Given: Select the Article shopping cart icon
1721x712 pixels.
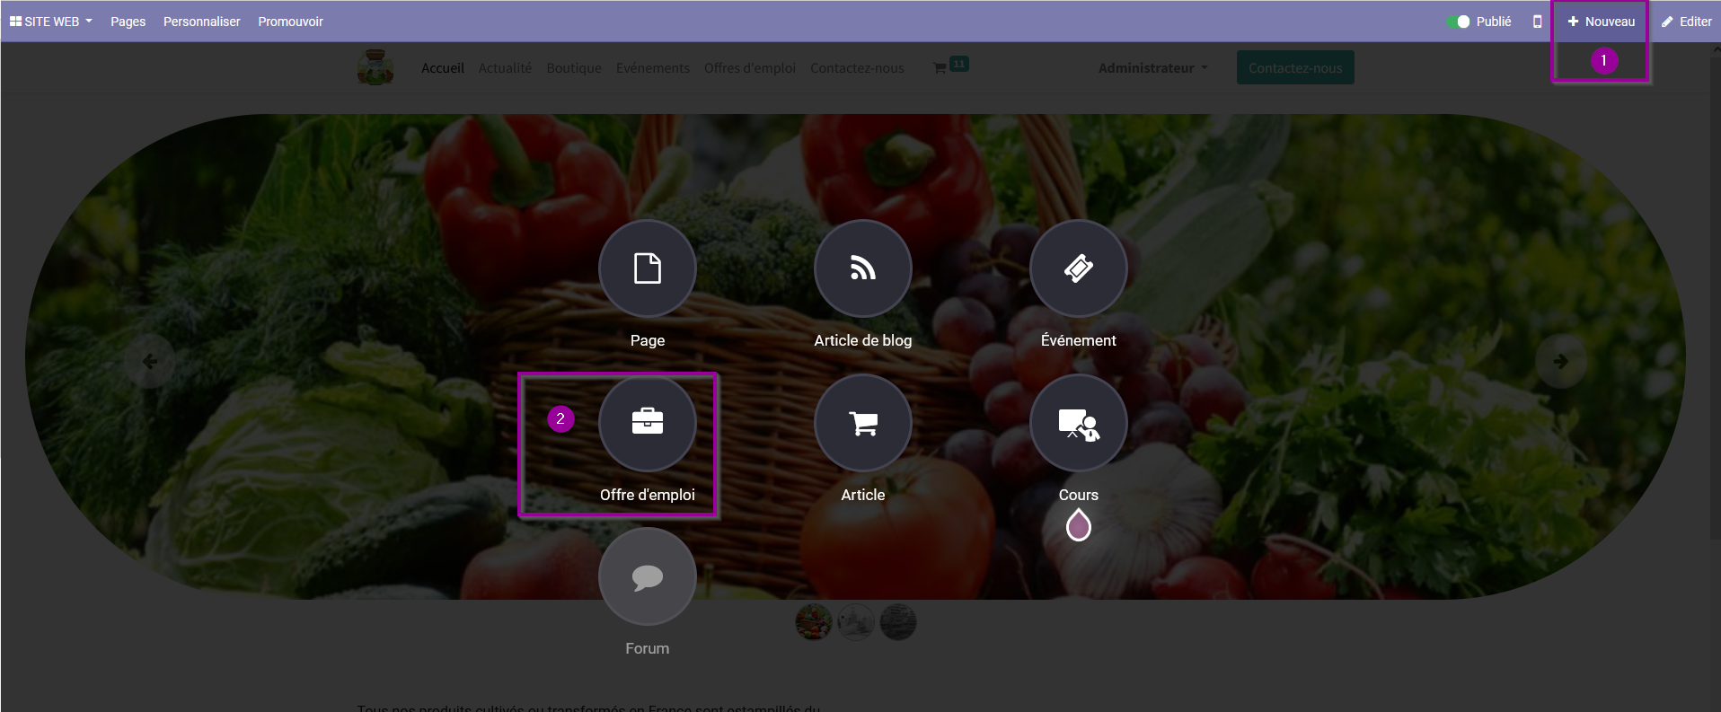Looking at the screenshot, I should [x=862, y=423].
